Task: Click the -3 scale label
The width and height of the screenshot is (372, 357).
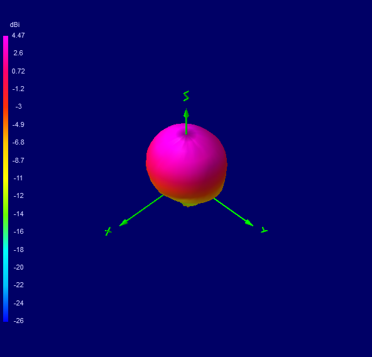Action: (18, 106)
